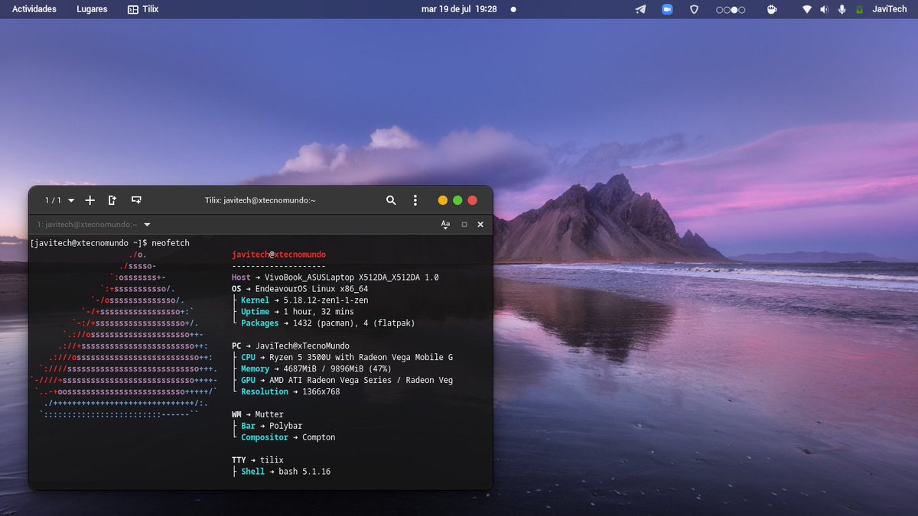Screen dimensions: 918x516
Task: Split the terminal downward
Action: [135, 200]
